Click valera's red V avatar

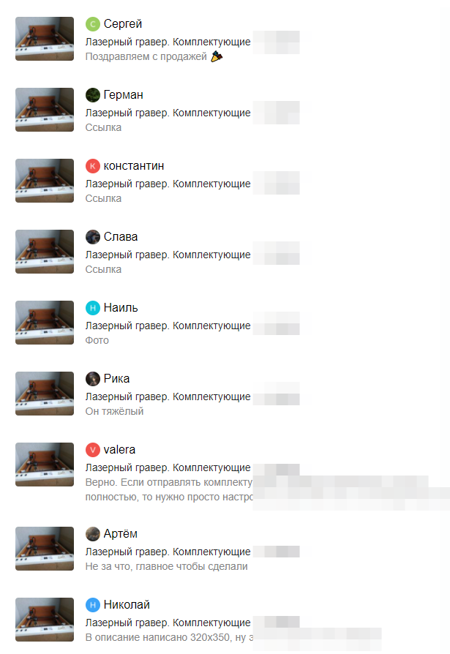[93, 450]
